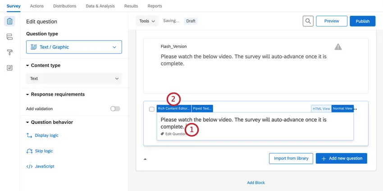Click the Publish button
The height and width of the screenshot is (191, 383).
pos(362,21)
